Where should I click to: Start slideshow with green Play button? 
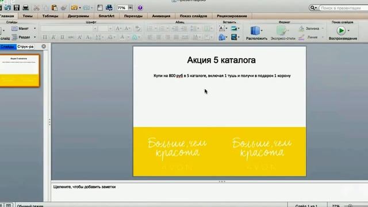[x=341, y=30]
